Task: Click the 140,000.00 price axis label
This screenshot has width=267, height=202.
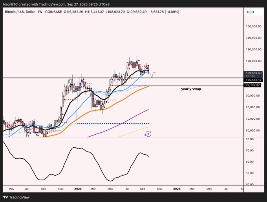Action: coord(254,38)
